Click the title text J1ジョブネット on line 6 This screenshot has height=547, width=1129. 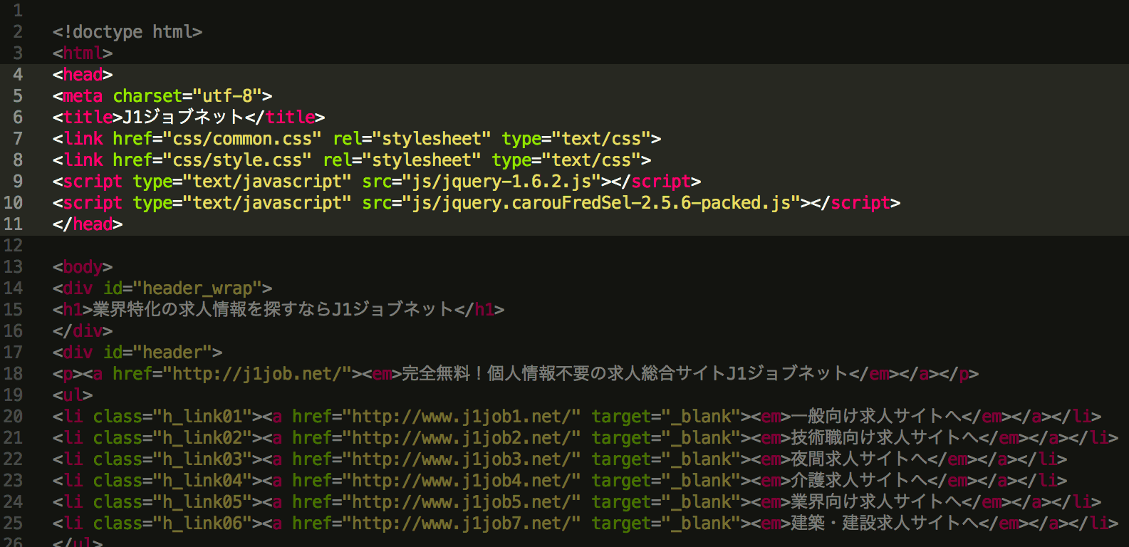[184, 118]
